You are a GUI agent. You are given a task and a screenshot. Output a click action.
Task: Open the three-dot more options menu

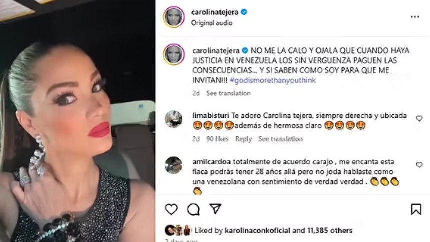[415, 17]
